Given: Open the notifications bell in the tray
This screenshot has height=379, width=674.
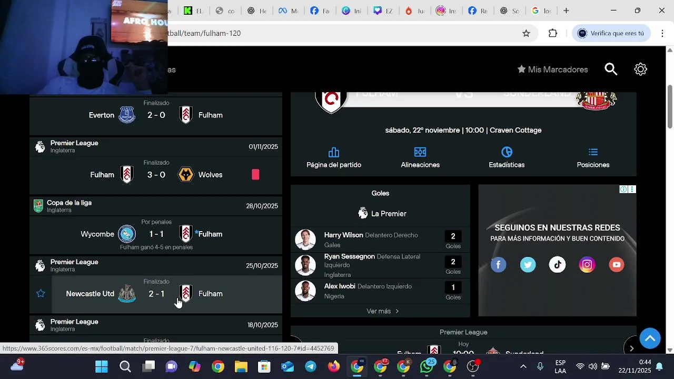Looking at the screenshot, I should 659,366.
